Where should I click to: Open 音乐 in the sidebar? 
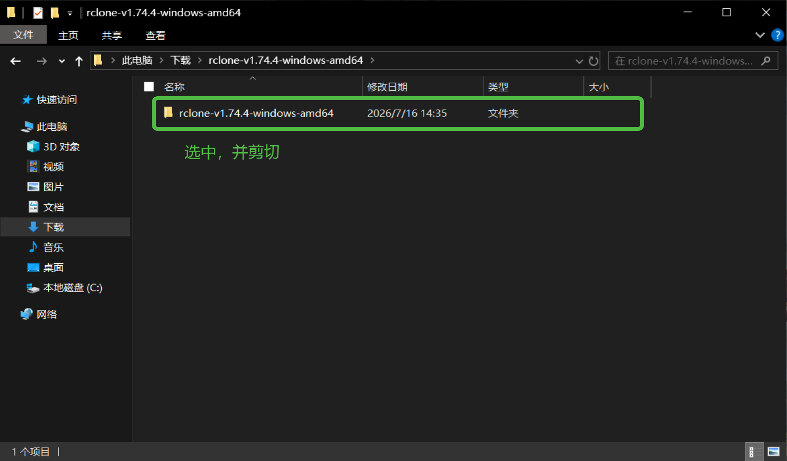pos(54,247)
